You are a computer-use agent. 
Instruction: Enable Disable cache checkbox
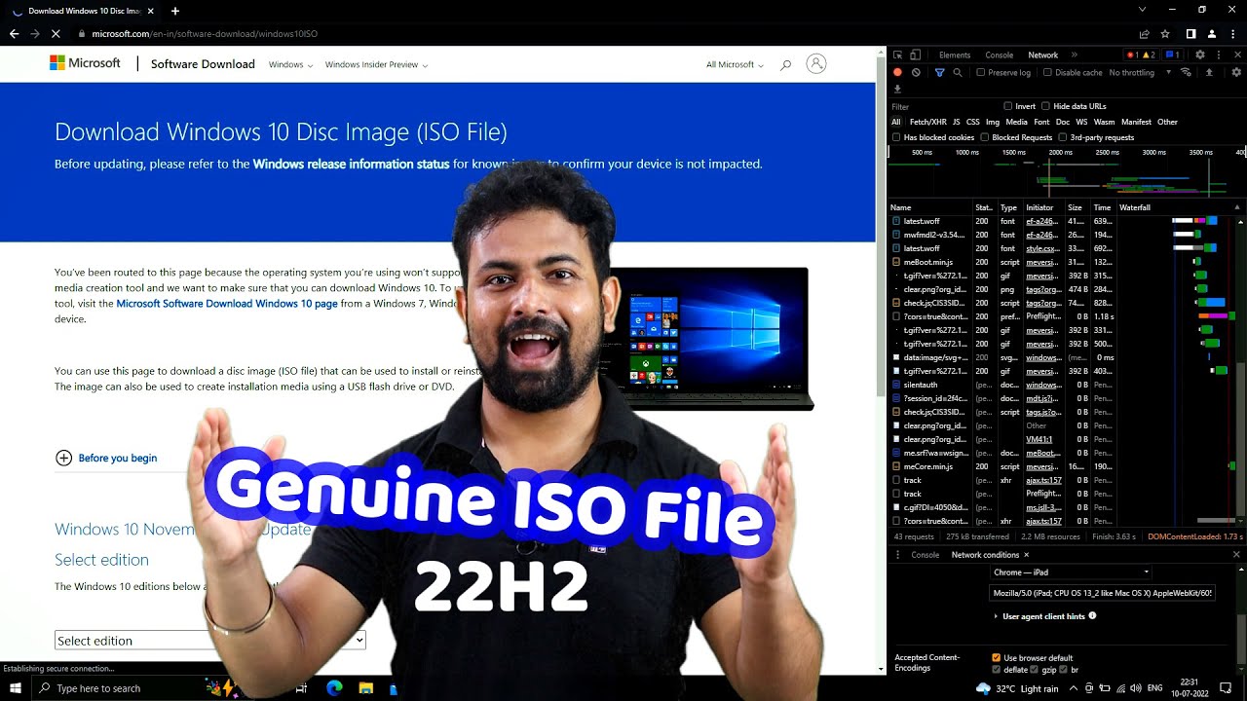click(1048, 73)
